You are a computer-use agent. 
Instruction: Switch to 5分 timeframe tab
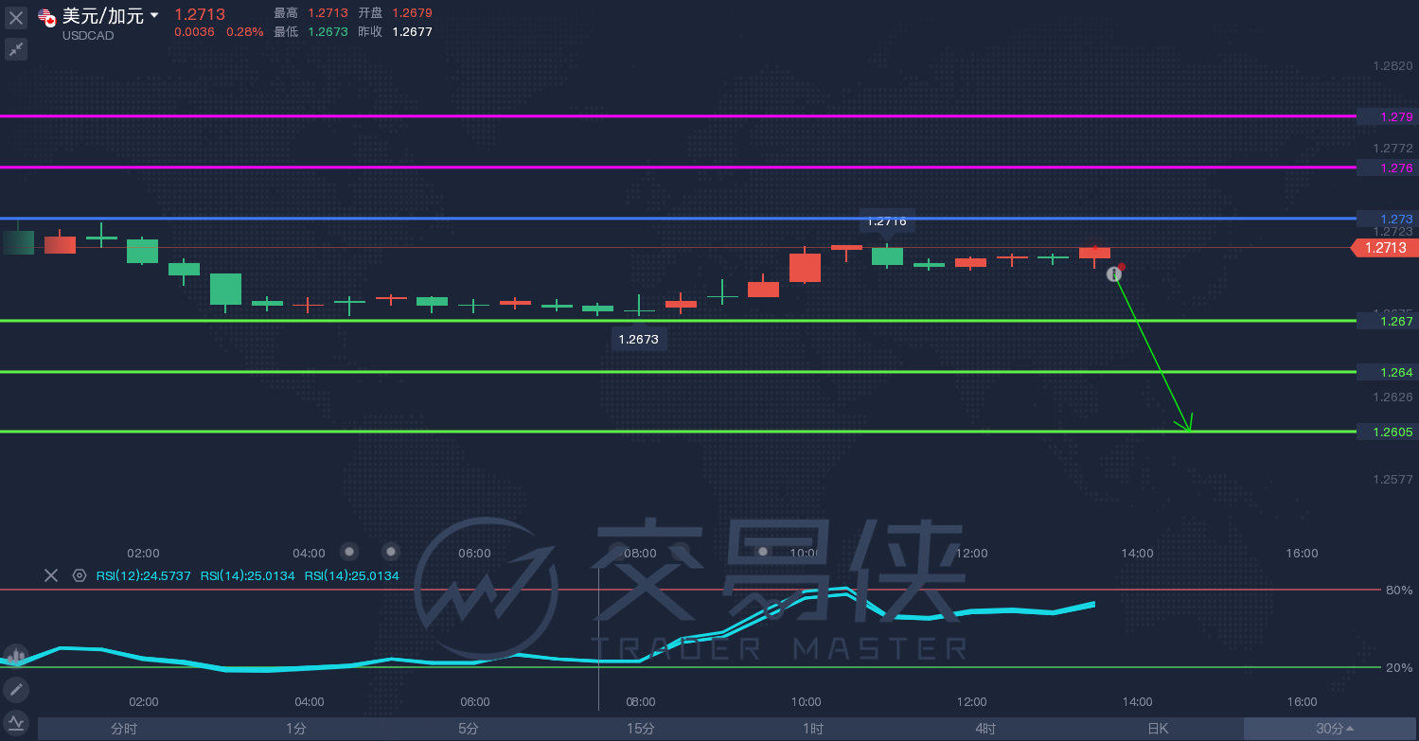click(x=469, y=729)
